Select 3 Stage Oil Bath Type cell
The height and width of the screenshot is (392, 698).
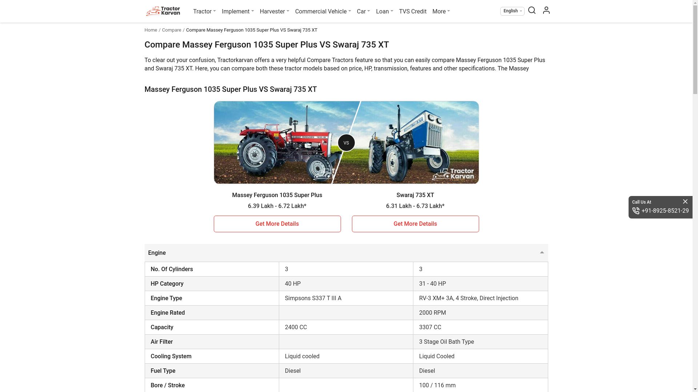tap(480, 342)
